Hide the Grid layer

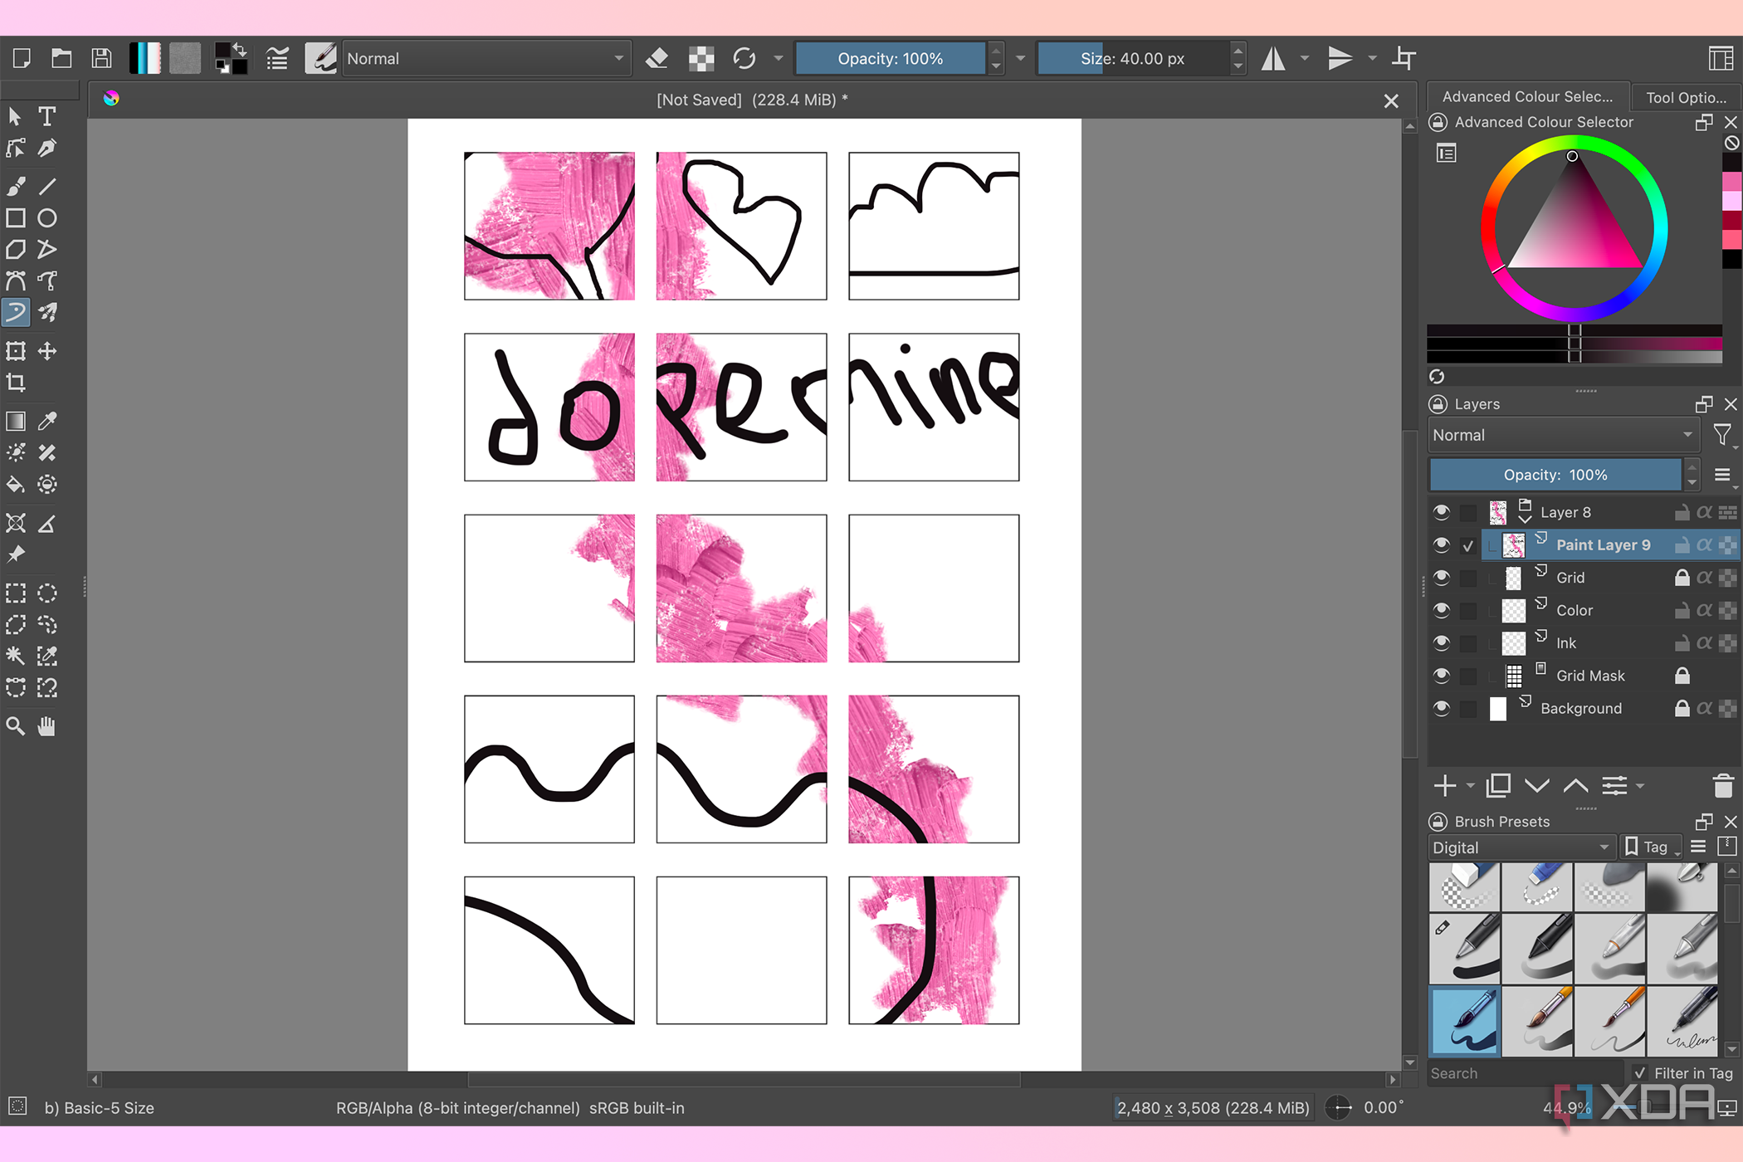pos(1442,578)
